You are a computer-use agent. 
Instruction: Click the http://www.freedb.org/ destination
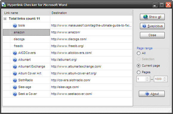tap(67, 46)
